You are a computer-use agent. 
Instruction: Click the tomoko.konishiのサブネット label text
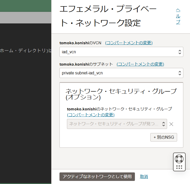click(86, 64)
